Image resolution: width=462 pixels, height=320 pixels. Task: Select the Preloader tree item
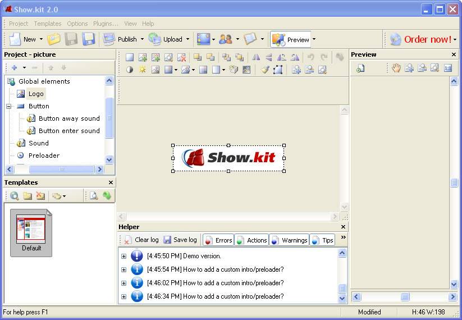tap(44, 156)
